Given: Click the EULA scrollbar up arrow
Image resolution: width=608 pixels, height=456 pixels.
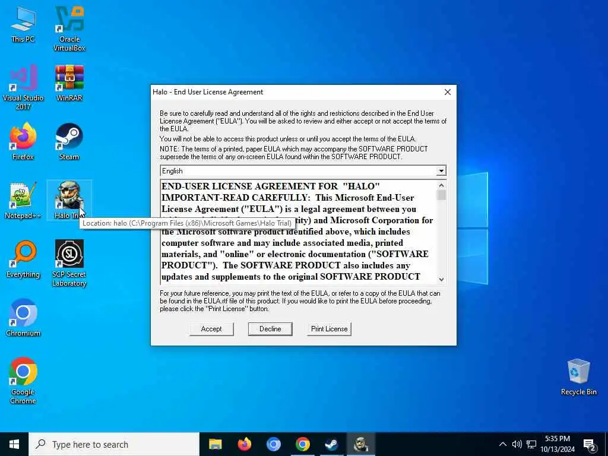Looking at the screenshot, I should [x=441, y=185].
